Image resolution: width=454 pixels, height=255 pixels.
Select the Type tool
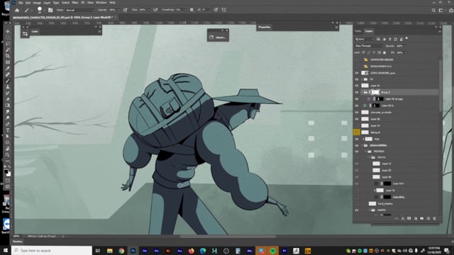8,130
